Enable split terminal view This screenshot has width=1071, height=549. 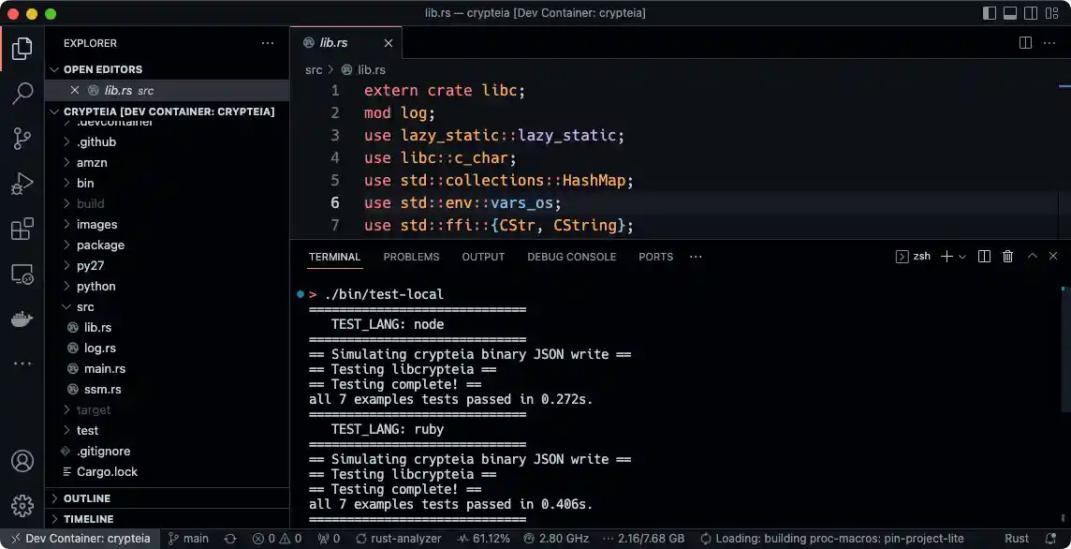click(984, 256)
